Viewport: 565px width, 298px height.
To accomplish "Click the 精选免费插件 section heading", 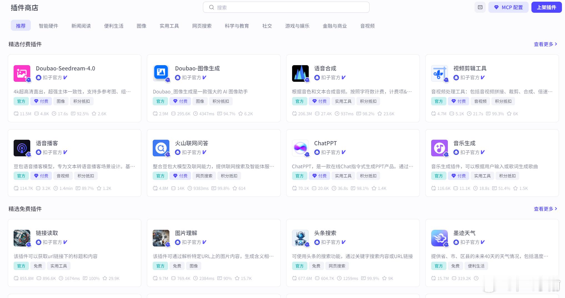I will tap(25, 209).
